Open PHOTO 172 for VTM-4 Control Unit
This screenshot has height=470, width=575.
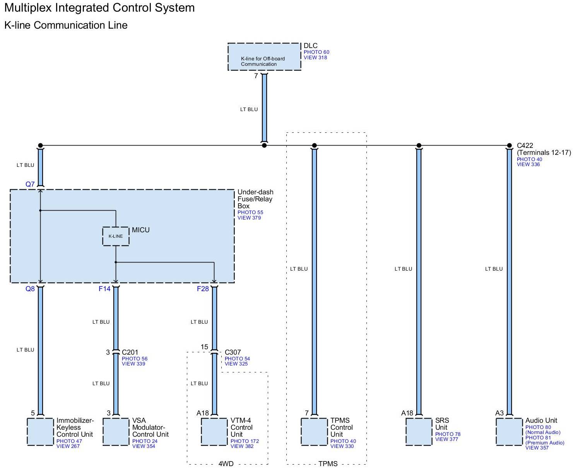click(245, 441)
